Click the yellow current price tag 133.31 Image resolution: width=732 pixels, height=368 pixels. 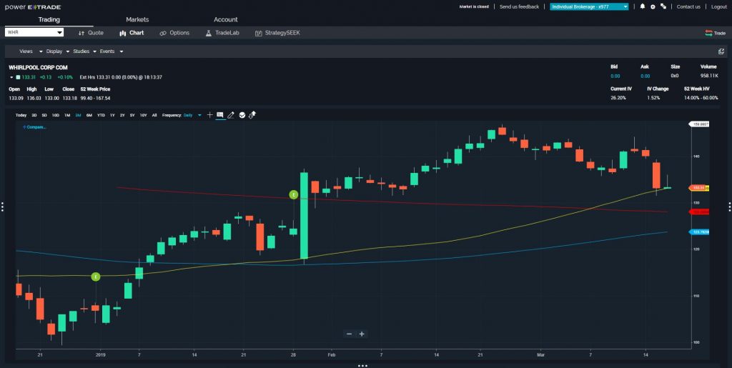click(x=699, y=188)
